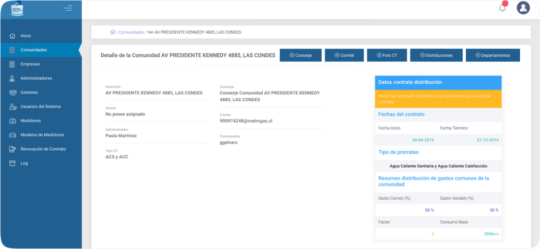Screen dimensions: 540x249
Task: Click end date 31-12-2019
Action: click(487, 140)
